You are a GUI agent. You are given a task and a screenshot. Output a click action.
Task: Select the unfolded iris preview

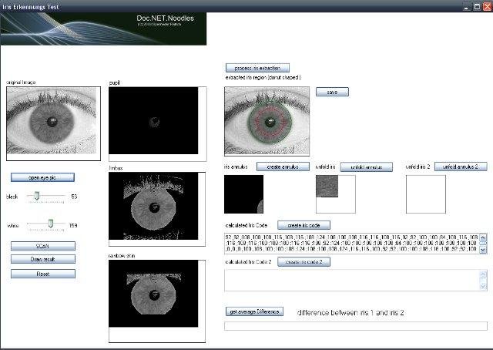(x=336, y=194)
